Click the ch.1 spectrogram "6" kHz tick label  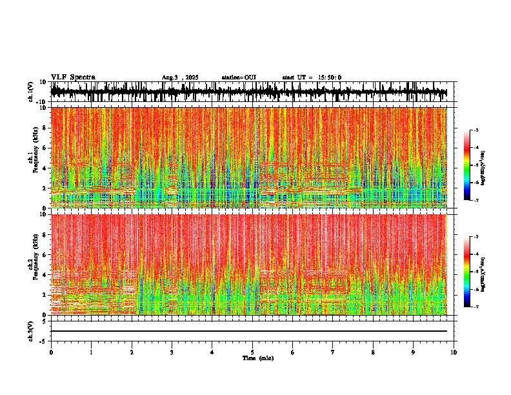[45, 148]
